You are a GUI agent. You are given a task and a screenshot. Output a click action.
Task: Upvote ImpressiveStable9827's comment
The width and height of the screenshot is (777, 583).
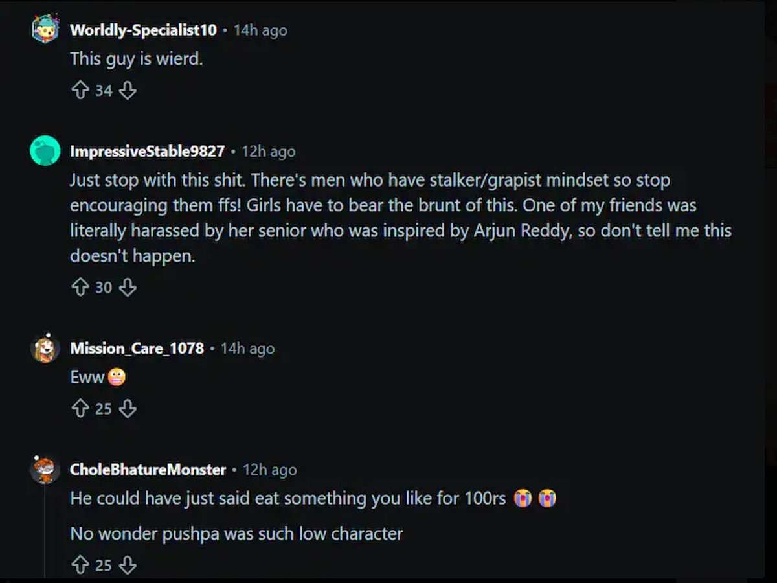point(80,287)
